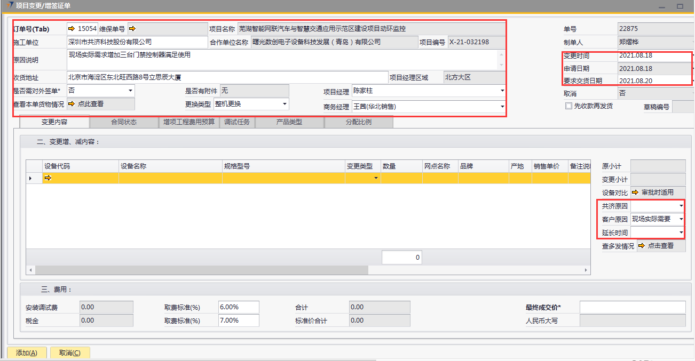
Task: Tick the 先收款再发货 checkbox
Action: [x=568, y=106]
